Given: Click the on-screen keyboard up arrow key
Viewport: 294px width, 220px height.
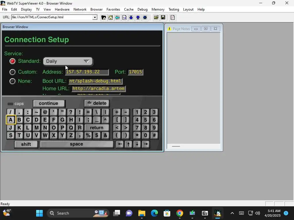Looking at the screenshot, I should (128, 144).
